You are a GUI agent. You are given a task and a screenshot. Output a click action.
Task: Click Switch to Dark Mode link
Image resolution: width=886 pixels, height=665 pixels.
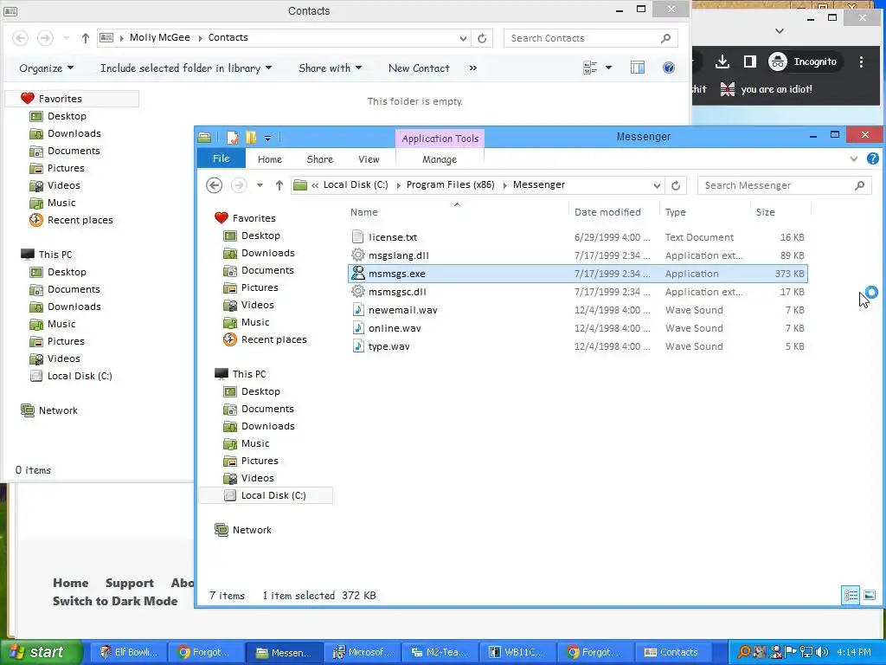coord(115,601)
